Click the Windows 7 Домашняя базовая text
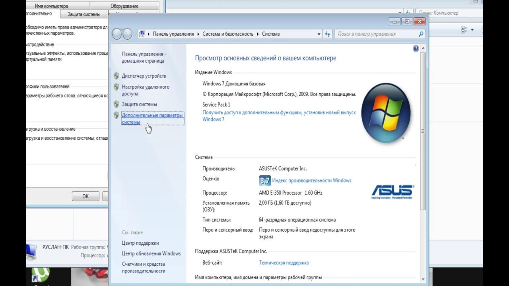Screen dimensions: 509x286 point(234,84)
